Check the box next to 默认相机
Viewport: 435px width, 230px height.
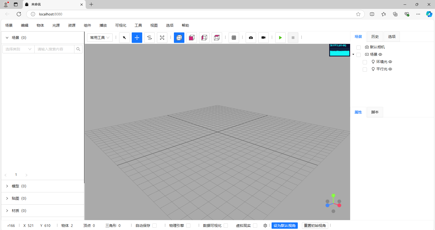359,47
